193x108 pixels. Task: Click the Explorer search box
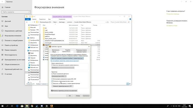pos(120,22)
